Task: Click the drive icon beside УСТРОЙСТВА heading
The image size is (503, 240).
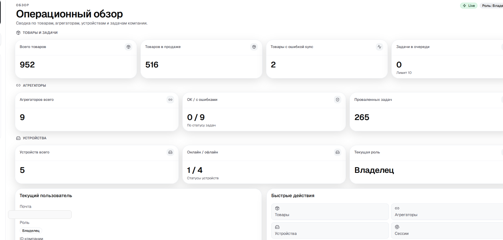Action: point(18,138)
